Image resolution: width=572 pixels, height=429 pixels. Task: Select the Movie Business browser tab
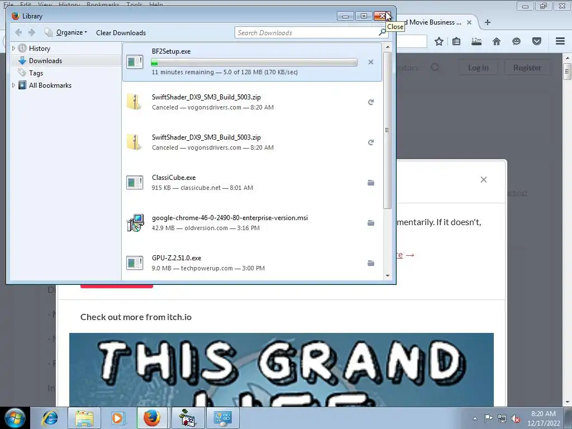coord(432,22)
